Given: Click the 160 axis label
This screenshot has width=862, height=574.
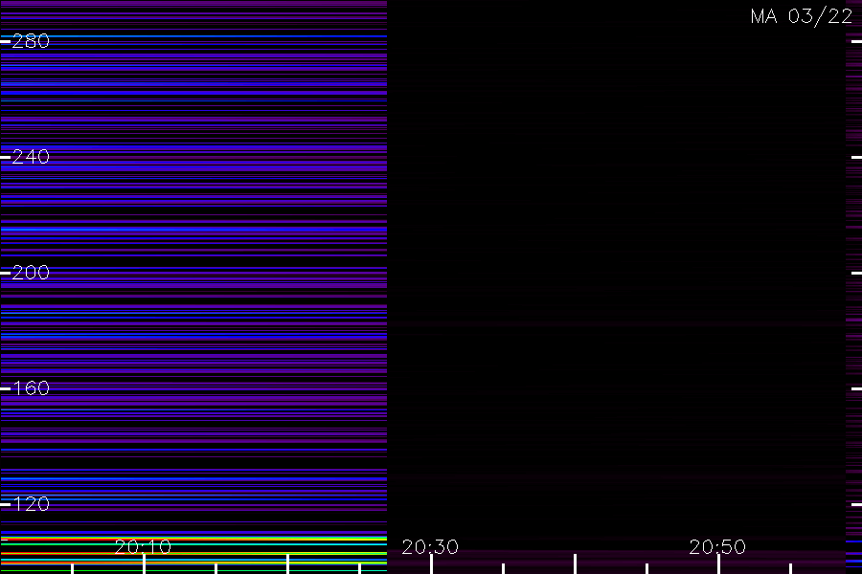Looking at the screenshot, I should pyautogui.click(x=31, y=388).
